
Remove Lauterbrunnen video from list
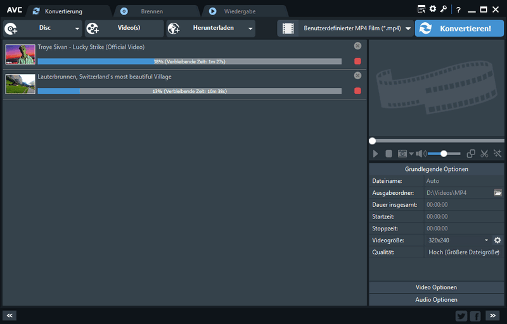[357, 75]
